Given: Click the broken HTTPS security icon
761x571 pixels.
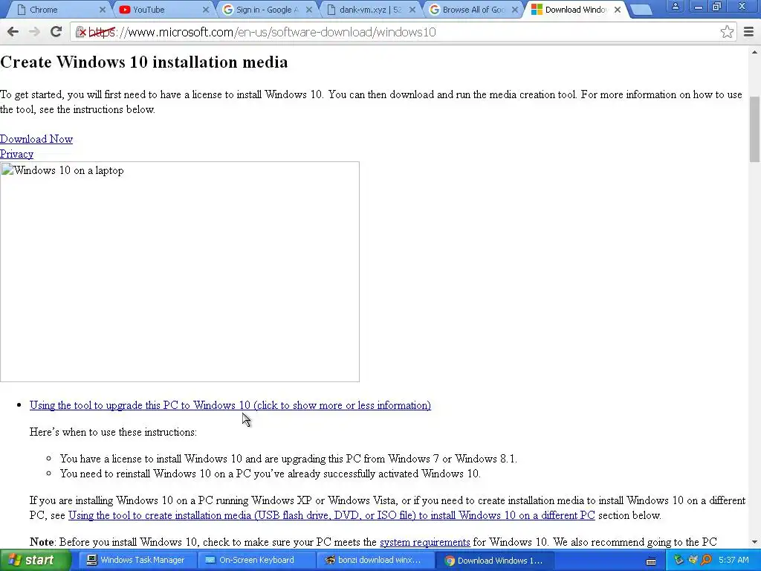Looking at the screenshot, I should [80, 32].
